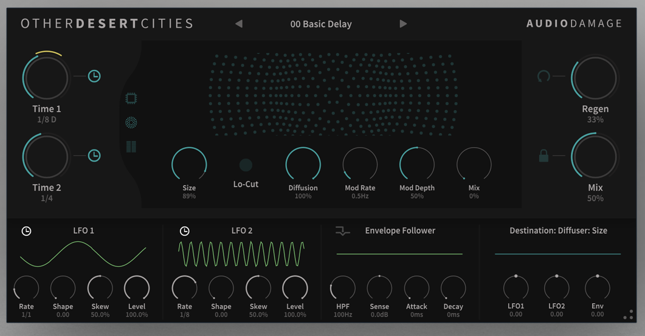Toggle LFO 2 tempo sync clock

pos(185,231)
